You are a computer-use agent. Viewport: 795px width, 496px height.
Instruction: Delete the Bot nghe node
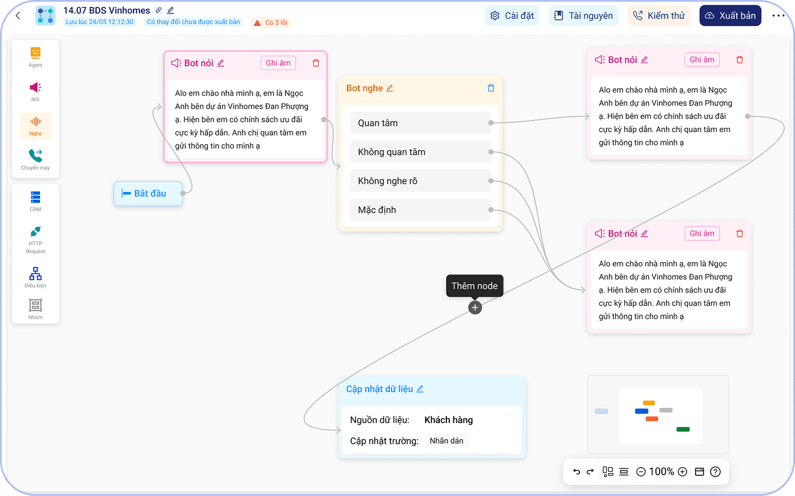pyautogui.click(x=491, y=88)
